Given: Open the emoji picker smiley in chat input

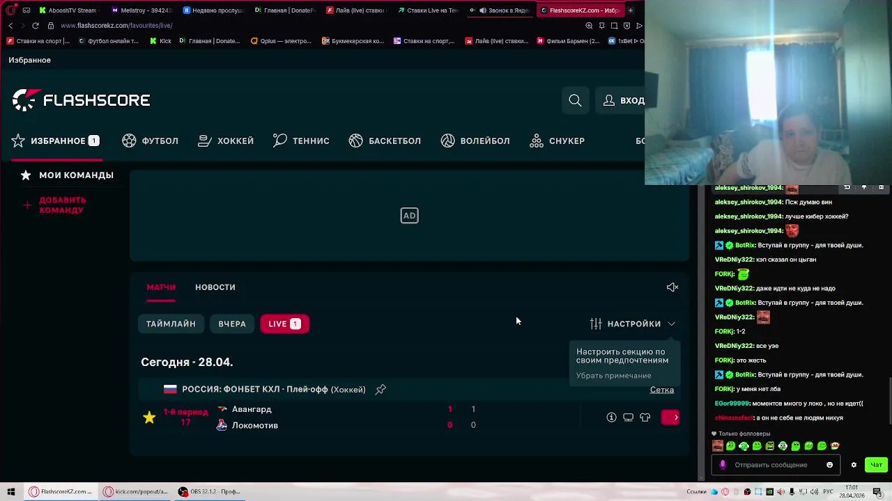Looking at the screenshot, I should click(829, 465).
